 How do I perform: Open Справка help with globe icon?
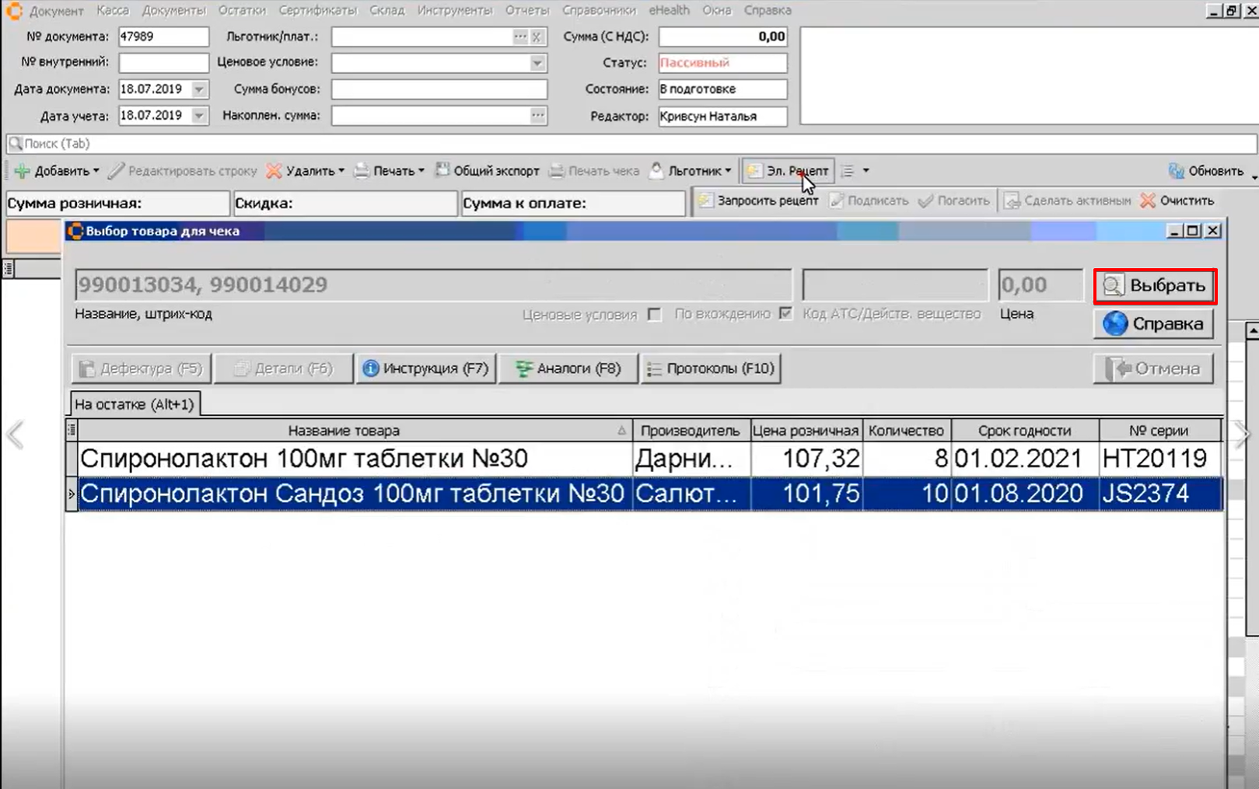point(1154,324)
